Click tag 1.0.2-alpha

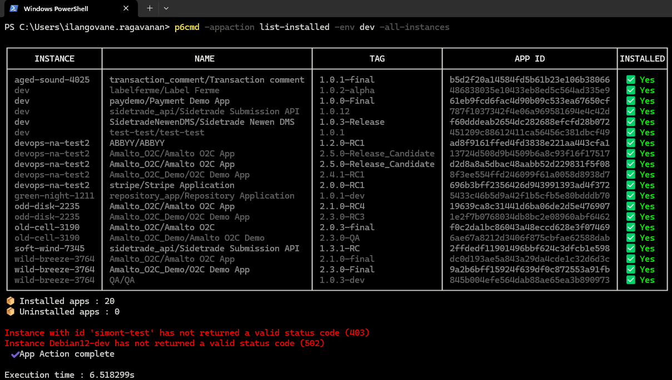click(x=347, y=90)
